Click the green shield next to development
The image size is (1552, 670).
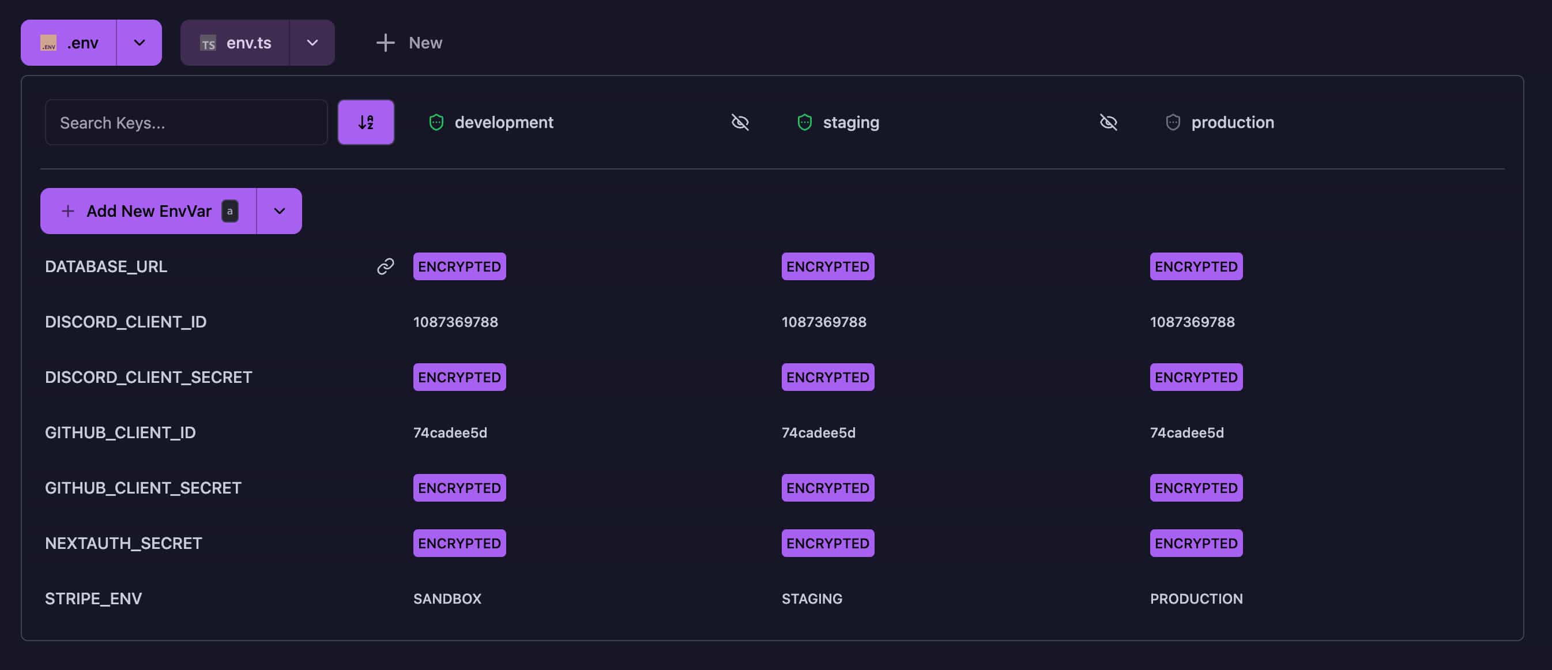point(436,122)
